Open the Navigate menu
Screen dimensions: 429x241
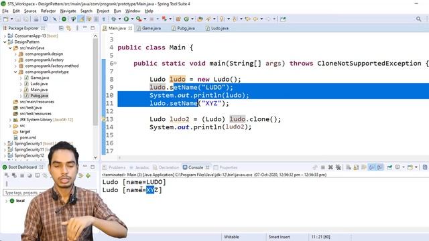(x=68, y=11)
